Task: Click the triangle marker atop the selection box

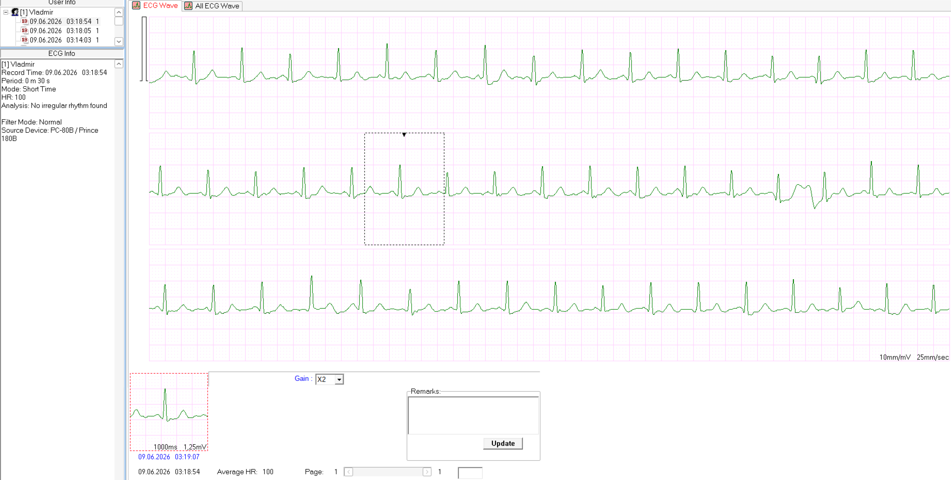Action: coord(404,135)
